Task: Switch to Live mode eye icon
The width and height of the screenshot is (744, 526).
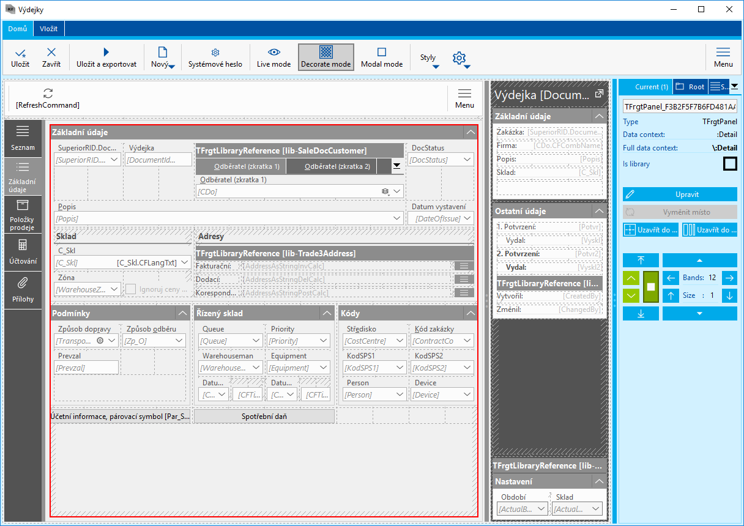Action: click(x=273, y=53)
